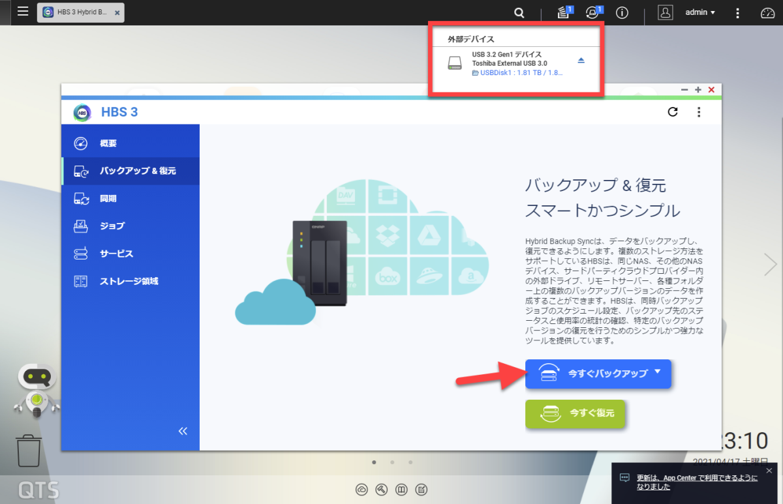Open the system information icon
The image size is (783, 504).
pos(622,12)
